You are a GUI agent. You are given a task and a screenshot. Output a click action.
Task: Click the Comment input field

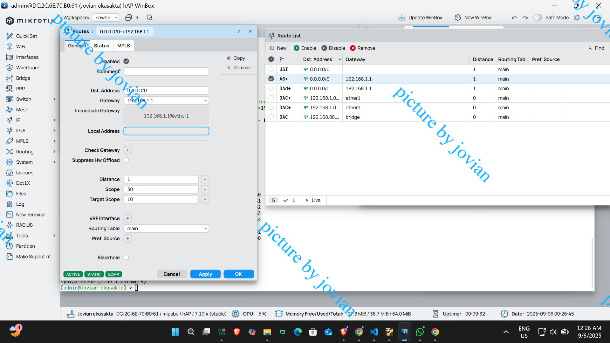pyautogui.click(x=166, y=72)
